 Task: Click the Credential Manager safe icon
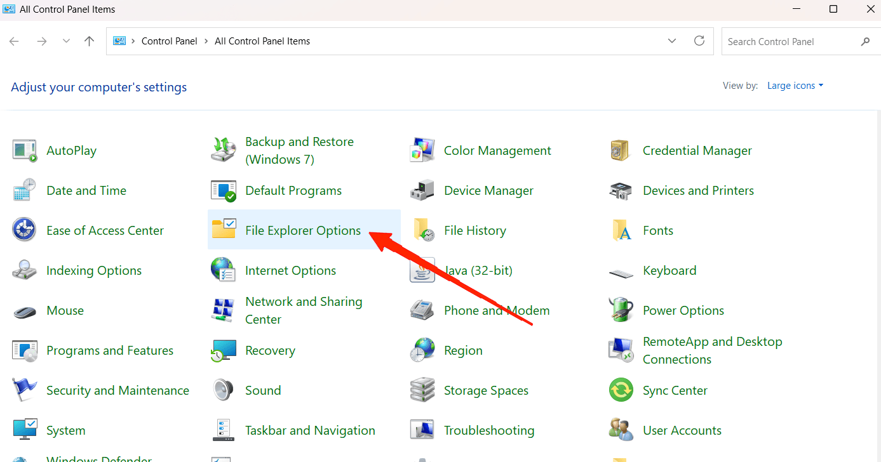[x=621, y=150]
